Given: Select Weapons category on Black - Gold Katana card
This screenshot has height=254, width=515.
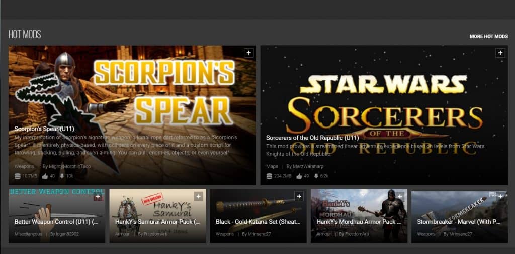Looking at the screenshot, I should pos(225,234).
